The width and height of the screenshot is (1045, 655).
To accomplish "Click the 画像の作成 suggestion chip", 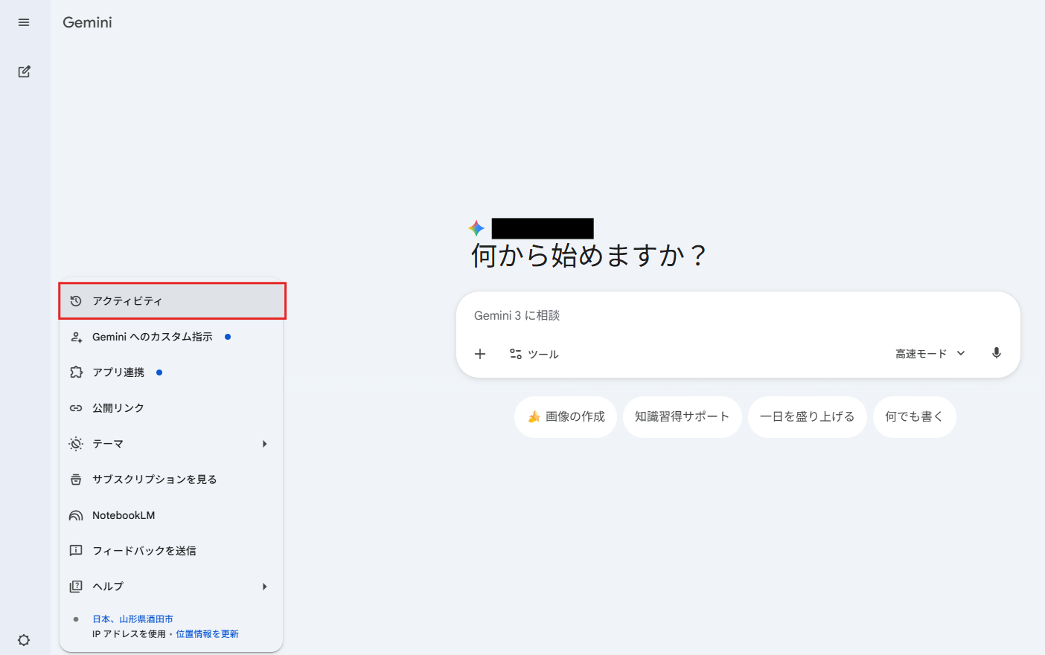I will coord(566,417).
